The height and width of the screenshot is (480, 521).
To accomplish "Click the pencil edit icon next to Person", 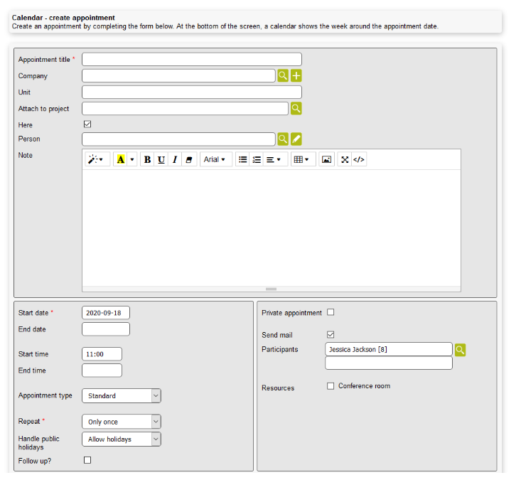I will (x=297, y=139).
